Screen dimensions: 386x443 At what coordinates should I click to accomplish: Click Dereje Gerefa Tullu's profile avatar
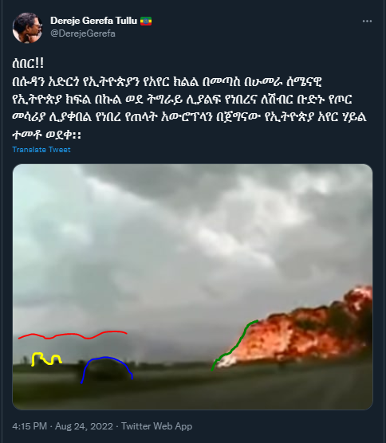tap(27, 28)
